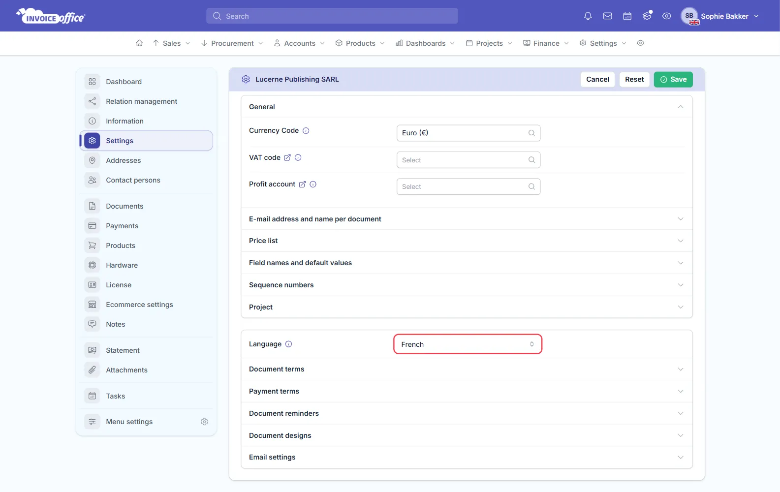This screenshot has height=492, width=780.
Task: Go to Addresses sidebar item
Action: (146, 160)
